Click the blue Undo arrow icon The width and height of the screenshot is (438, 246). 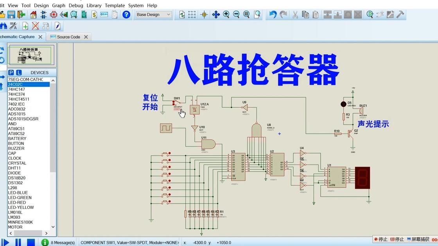tap(273, 14)
